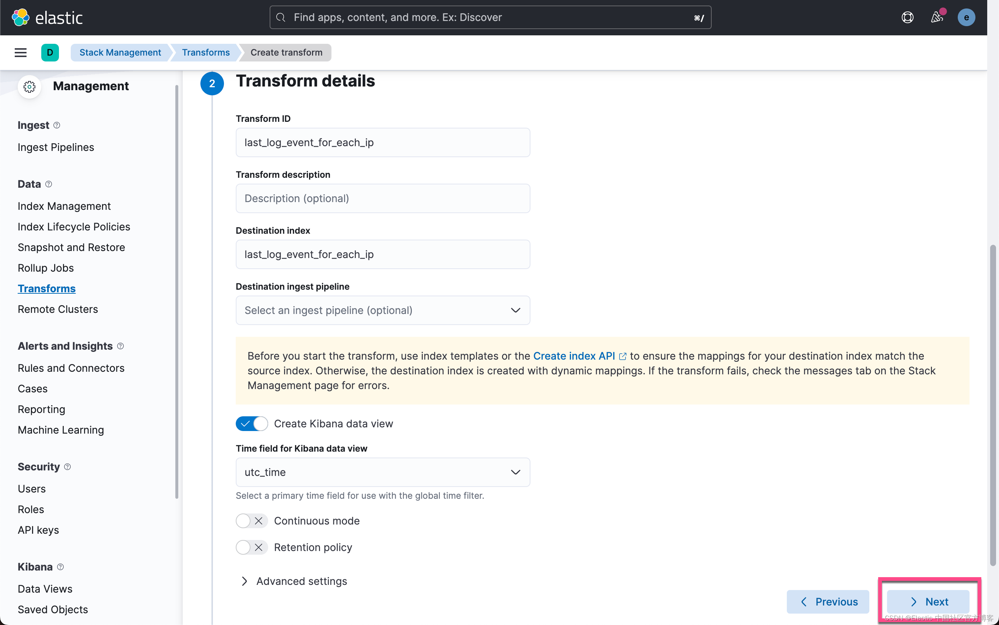Screen dimensions: 999x625
Task: Open the Create index API link
Action: (574, 356)
